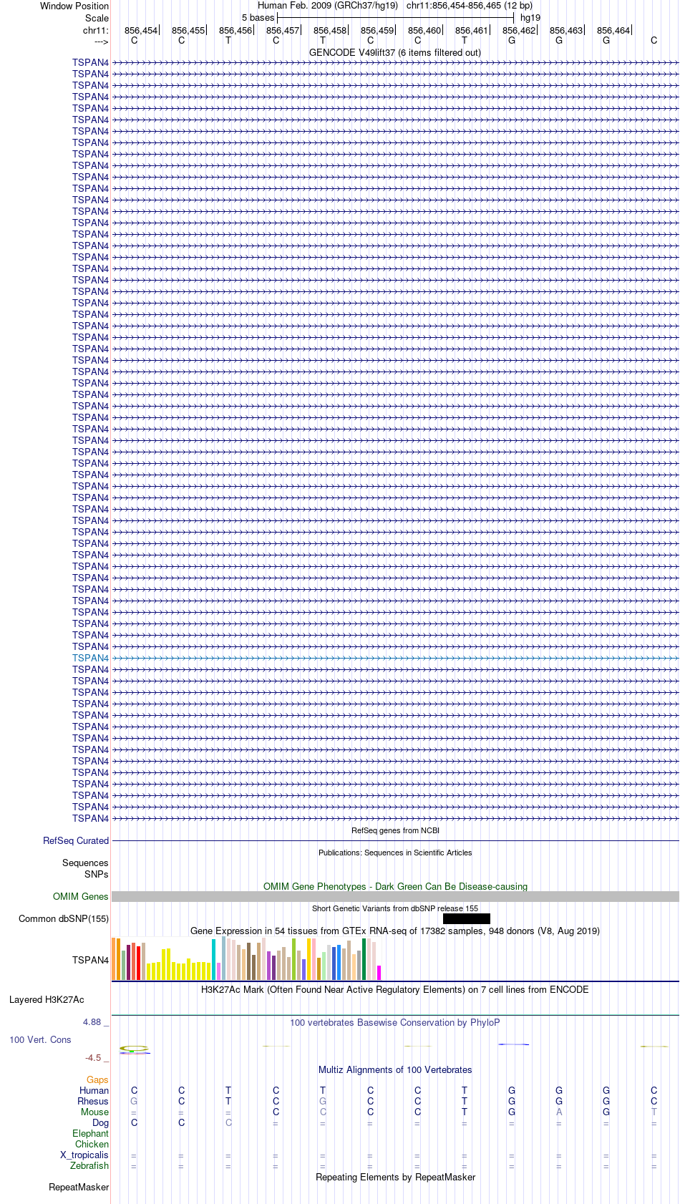The image size is (680, 1204).
Task: Click the Human Feb. 2009 (GRCh37/hg19) heading
Action: pos(328,6)
